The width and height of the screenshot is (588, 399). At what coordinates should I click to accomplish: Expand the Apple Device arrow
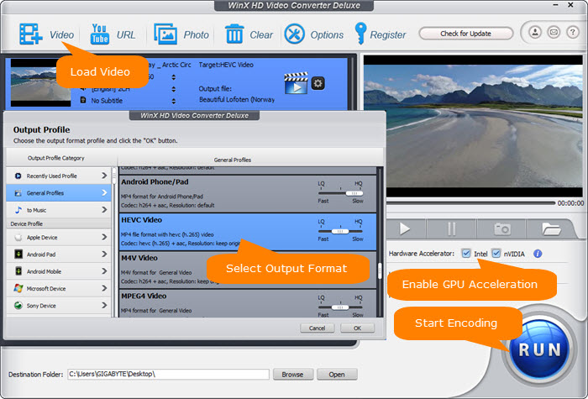(x=104, y=237)
